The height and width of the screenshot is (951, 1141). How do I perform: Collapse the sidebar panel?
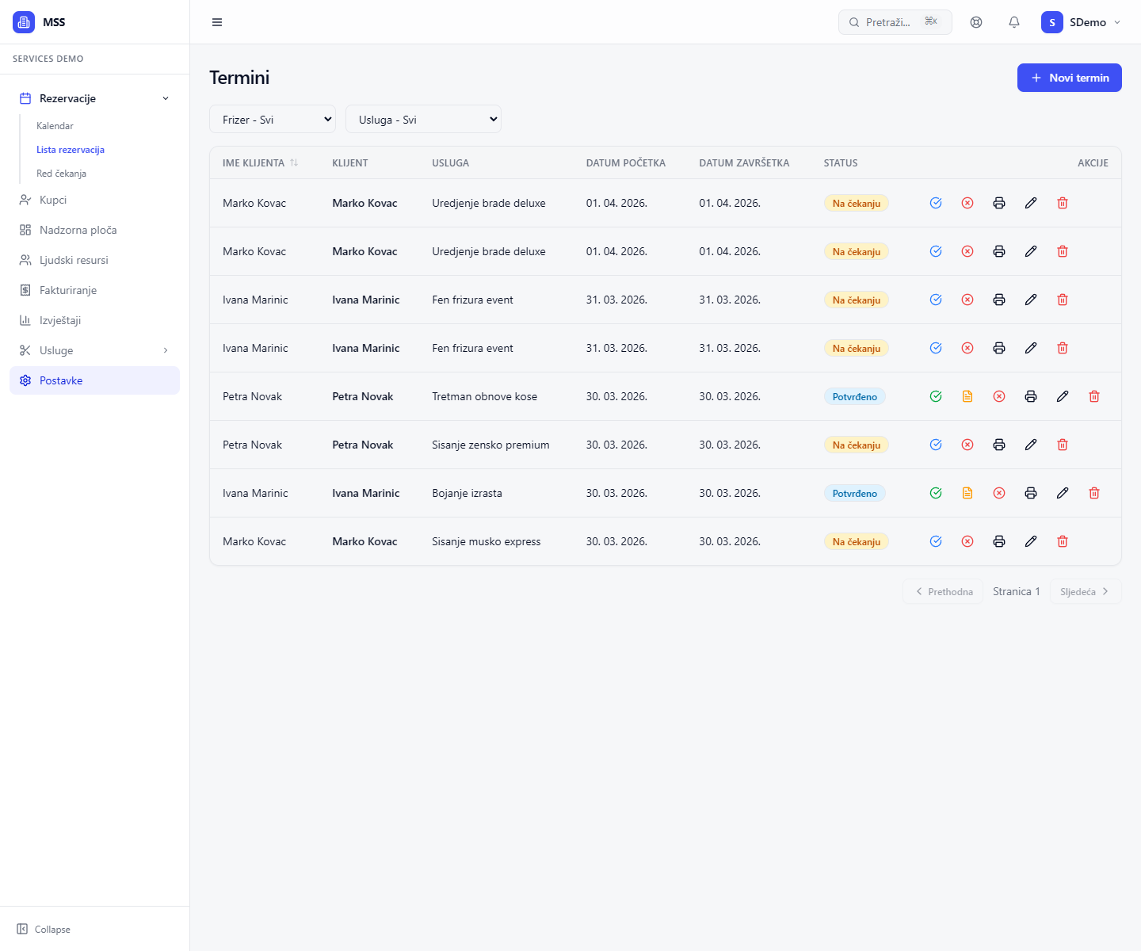click(44, 929)
